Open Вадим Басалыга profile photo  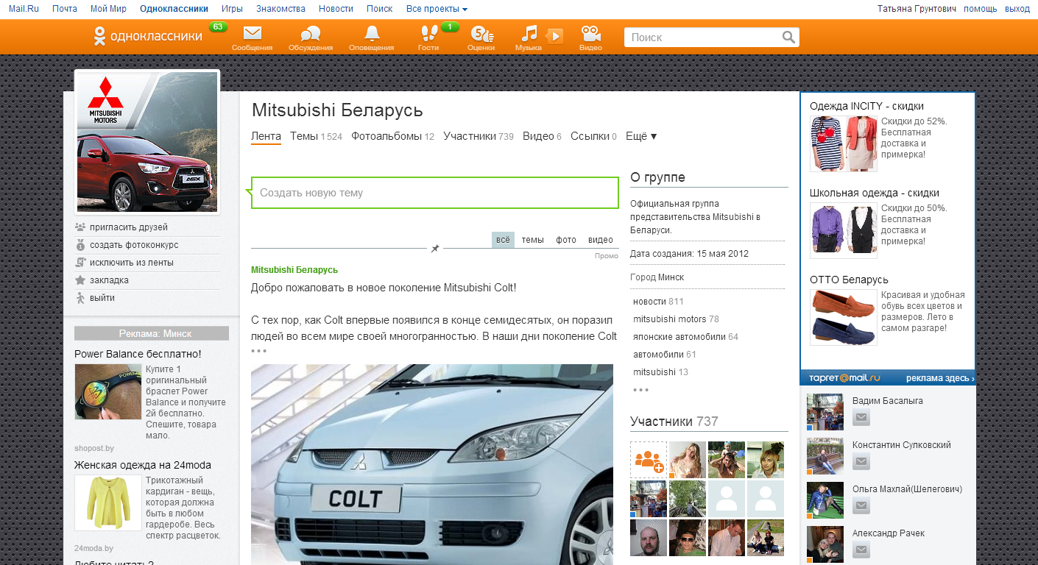coord(825,412)
